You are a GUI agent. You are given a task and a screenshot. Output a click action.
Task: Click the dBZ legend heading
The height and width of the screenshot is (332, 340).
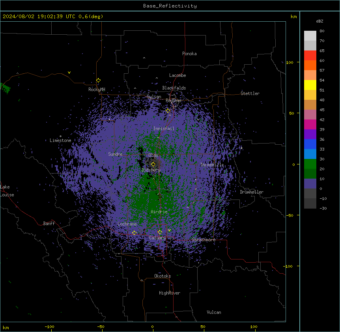coord(319,21)
